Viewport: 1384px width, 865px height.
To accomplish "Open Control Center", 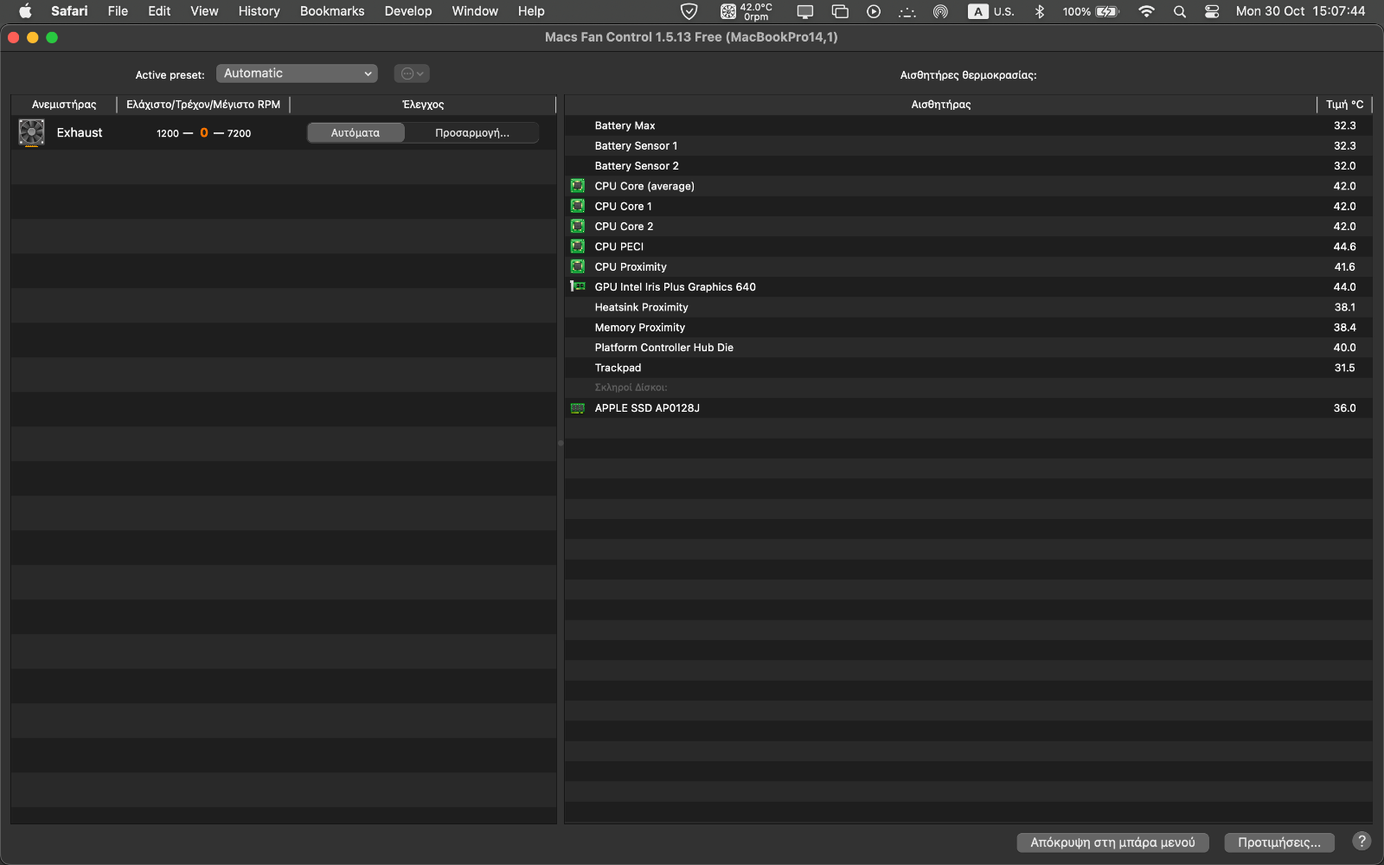I will point(1212,11).
